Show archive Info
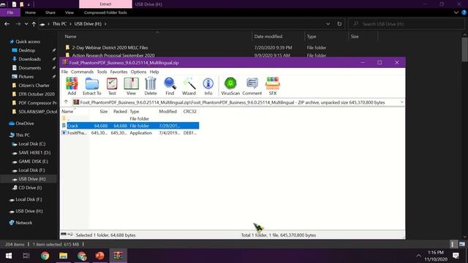This screenshot has width=468, height=263. point(208,86)
